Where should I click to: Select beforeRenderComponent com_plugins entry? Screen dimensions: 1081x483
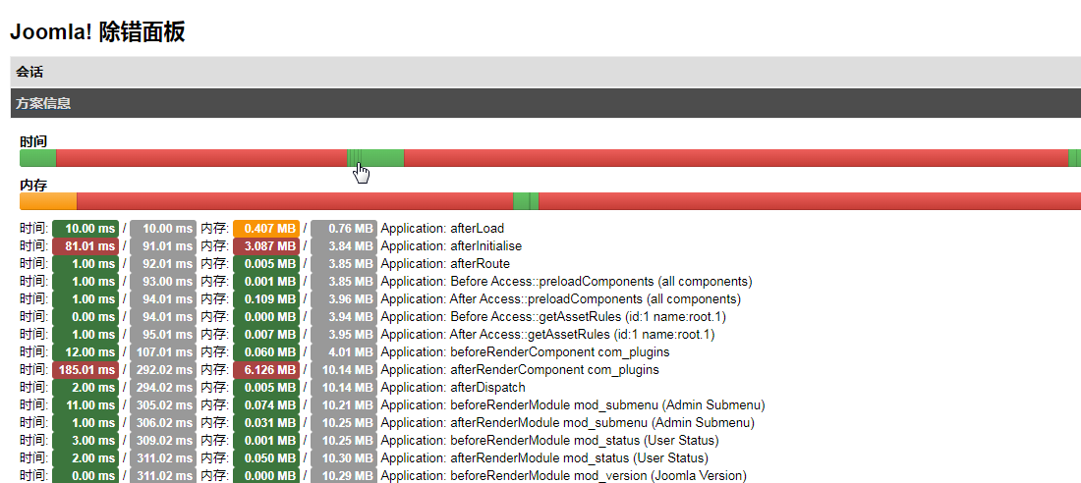(x=525, y=352)
